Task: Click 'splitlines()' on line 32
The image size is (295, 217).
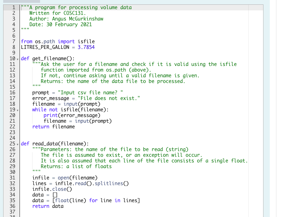Action: point(112,183)
